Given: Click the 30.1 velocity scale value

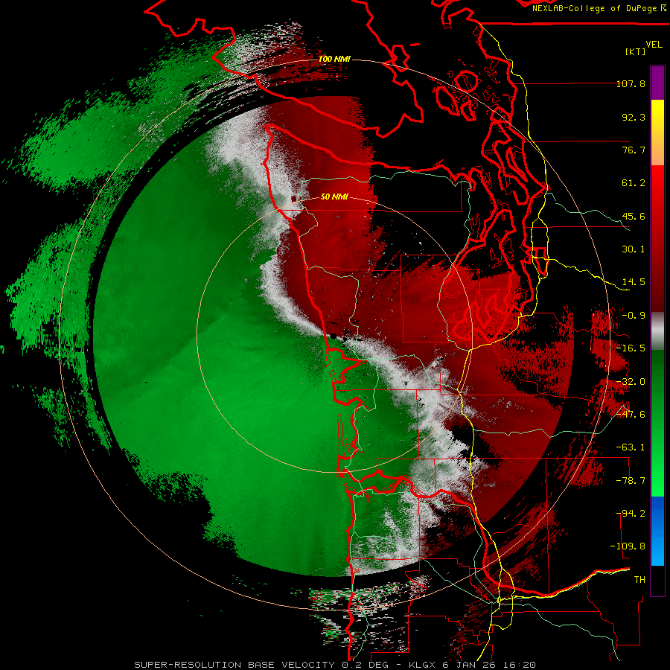Looking at the screenshot, I should click(x=634, y=249).
